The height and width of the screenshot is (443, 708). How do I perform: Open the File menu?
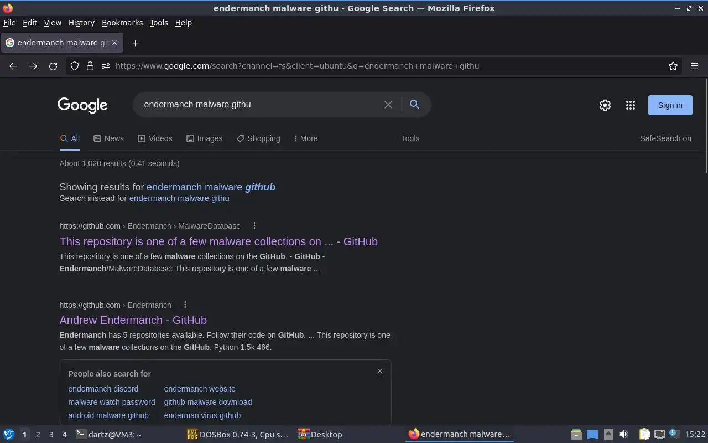(x=9, y=23)
